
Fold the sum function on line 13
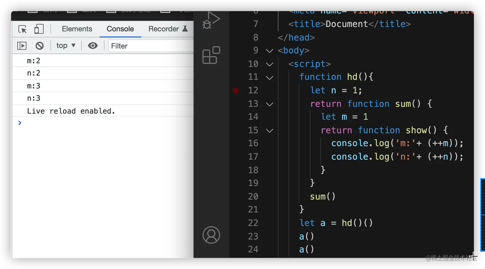[x=270, y=104]
